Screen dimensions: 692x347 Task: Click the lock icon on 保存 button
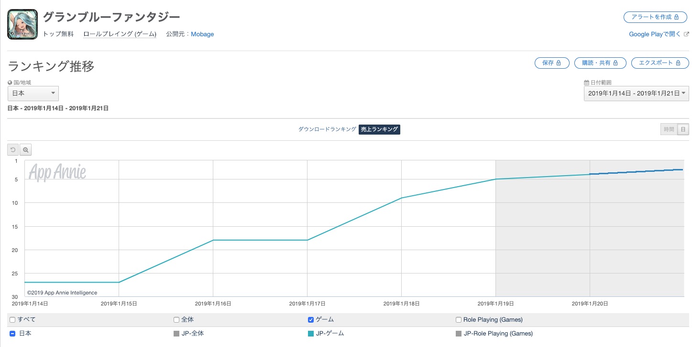(x=559, y=63)
